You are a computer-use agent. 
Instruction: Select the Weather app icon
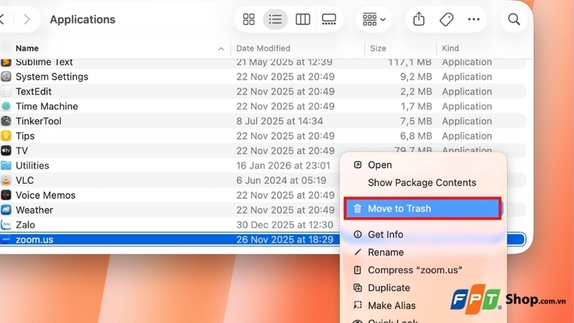coord(6,210)
